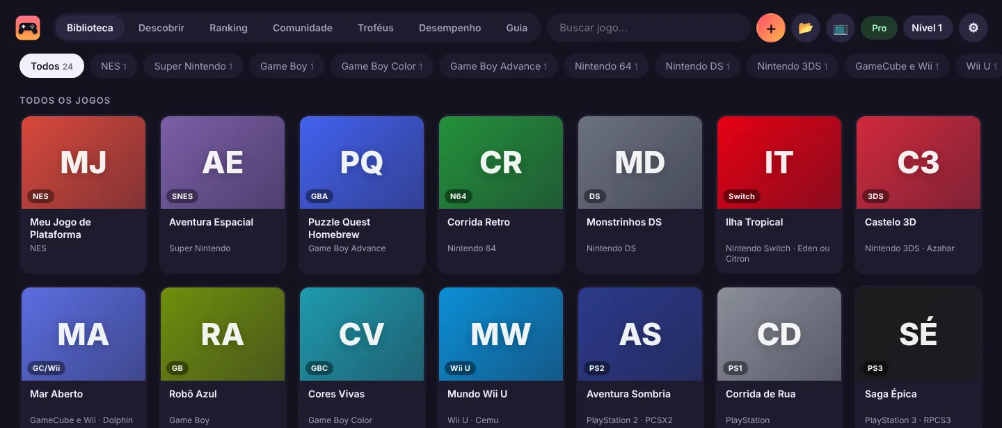
Task: Filter by the Game Boy Color chip
Action: pyautogui.click(x=382, y=66)
